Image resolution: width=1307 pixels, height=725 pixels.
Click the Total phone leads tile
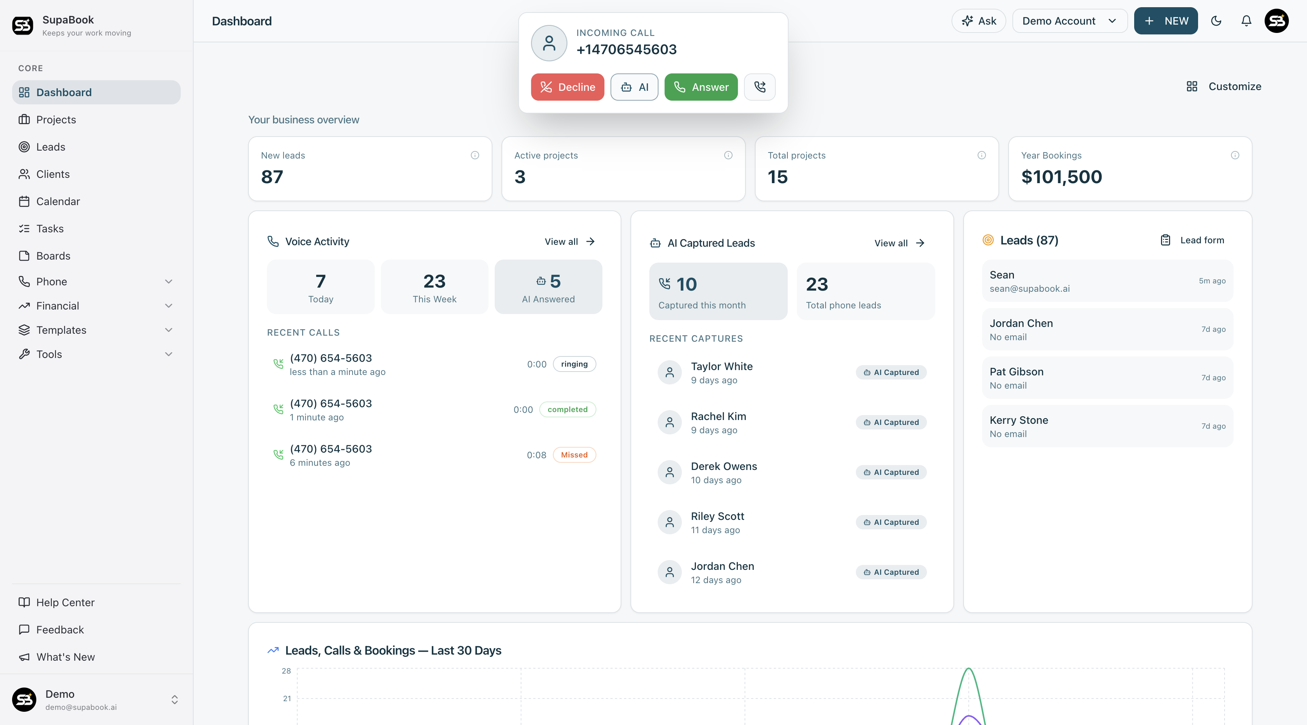[866, 291]
